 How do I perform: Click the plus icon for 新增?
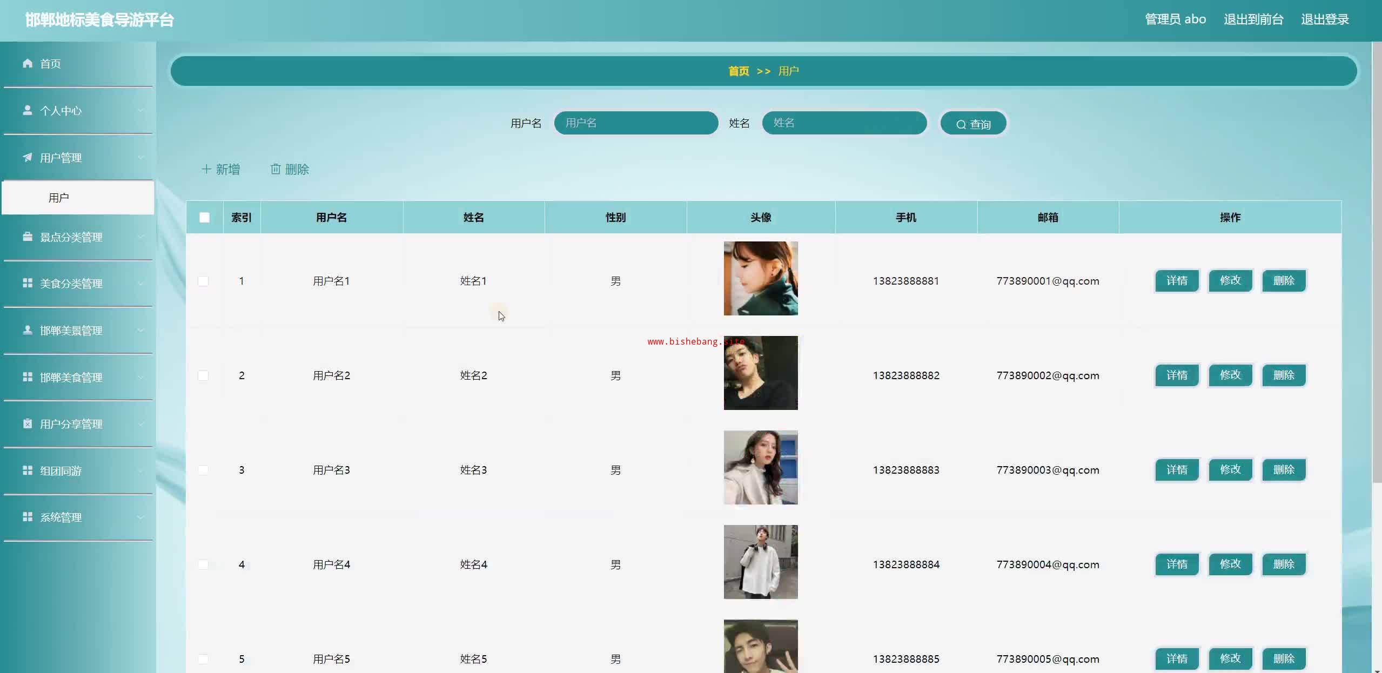pyautogui.click(x=206, y=169)
